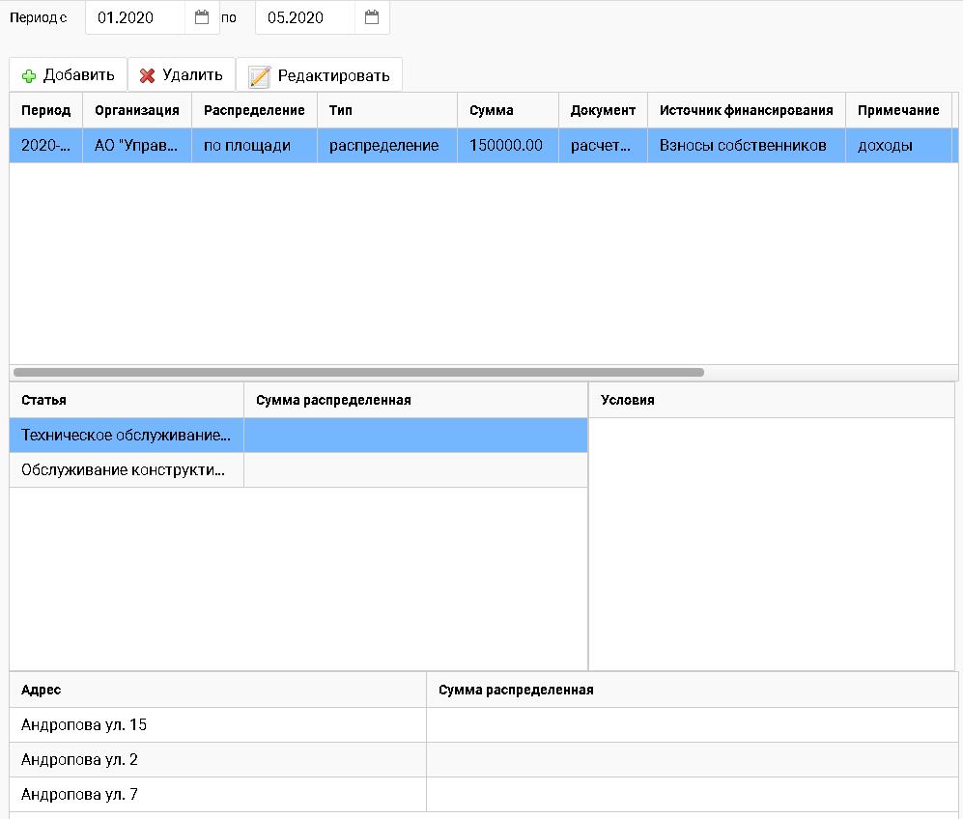963x819 pixels.
Task: Select the Техническое обслуживание article row
Action: click(126, 436)
